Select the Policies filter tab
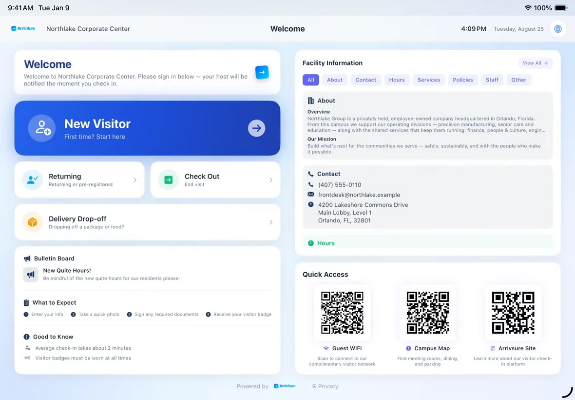This screenshot has width=575, height=400. tap(463, 80)
